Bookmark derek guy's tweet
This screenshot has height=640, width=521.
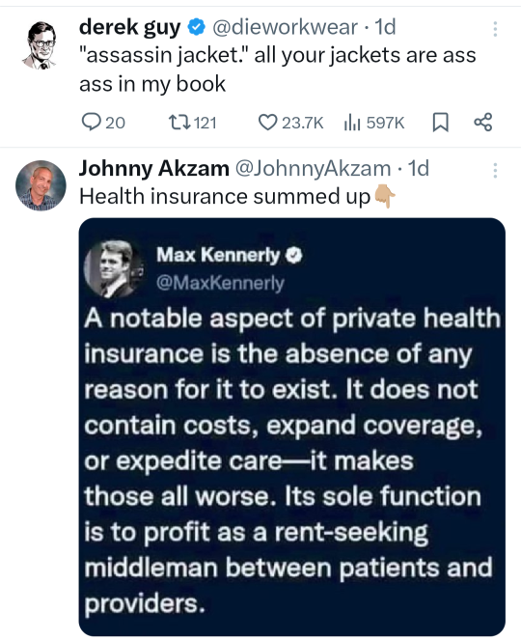440,123
